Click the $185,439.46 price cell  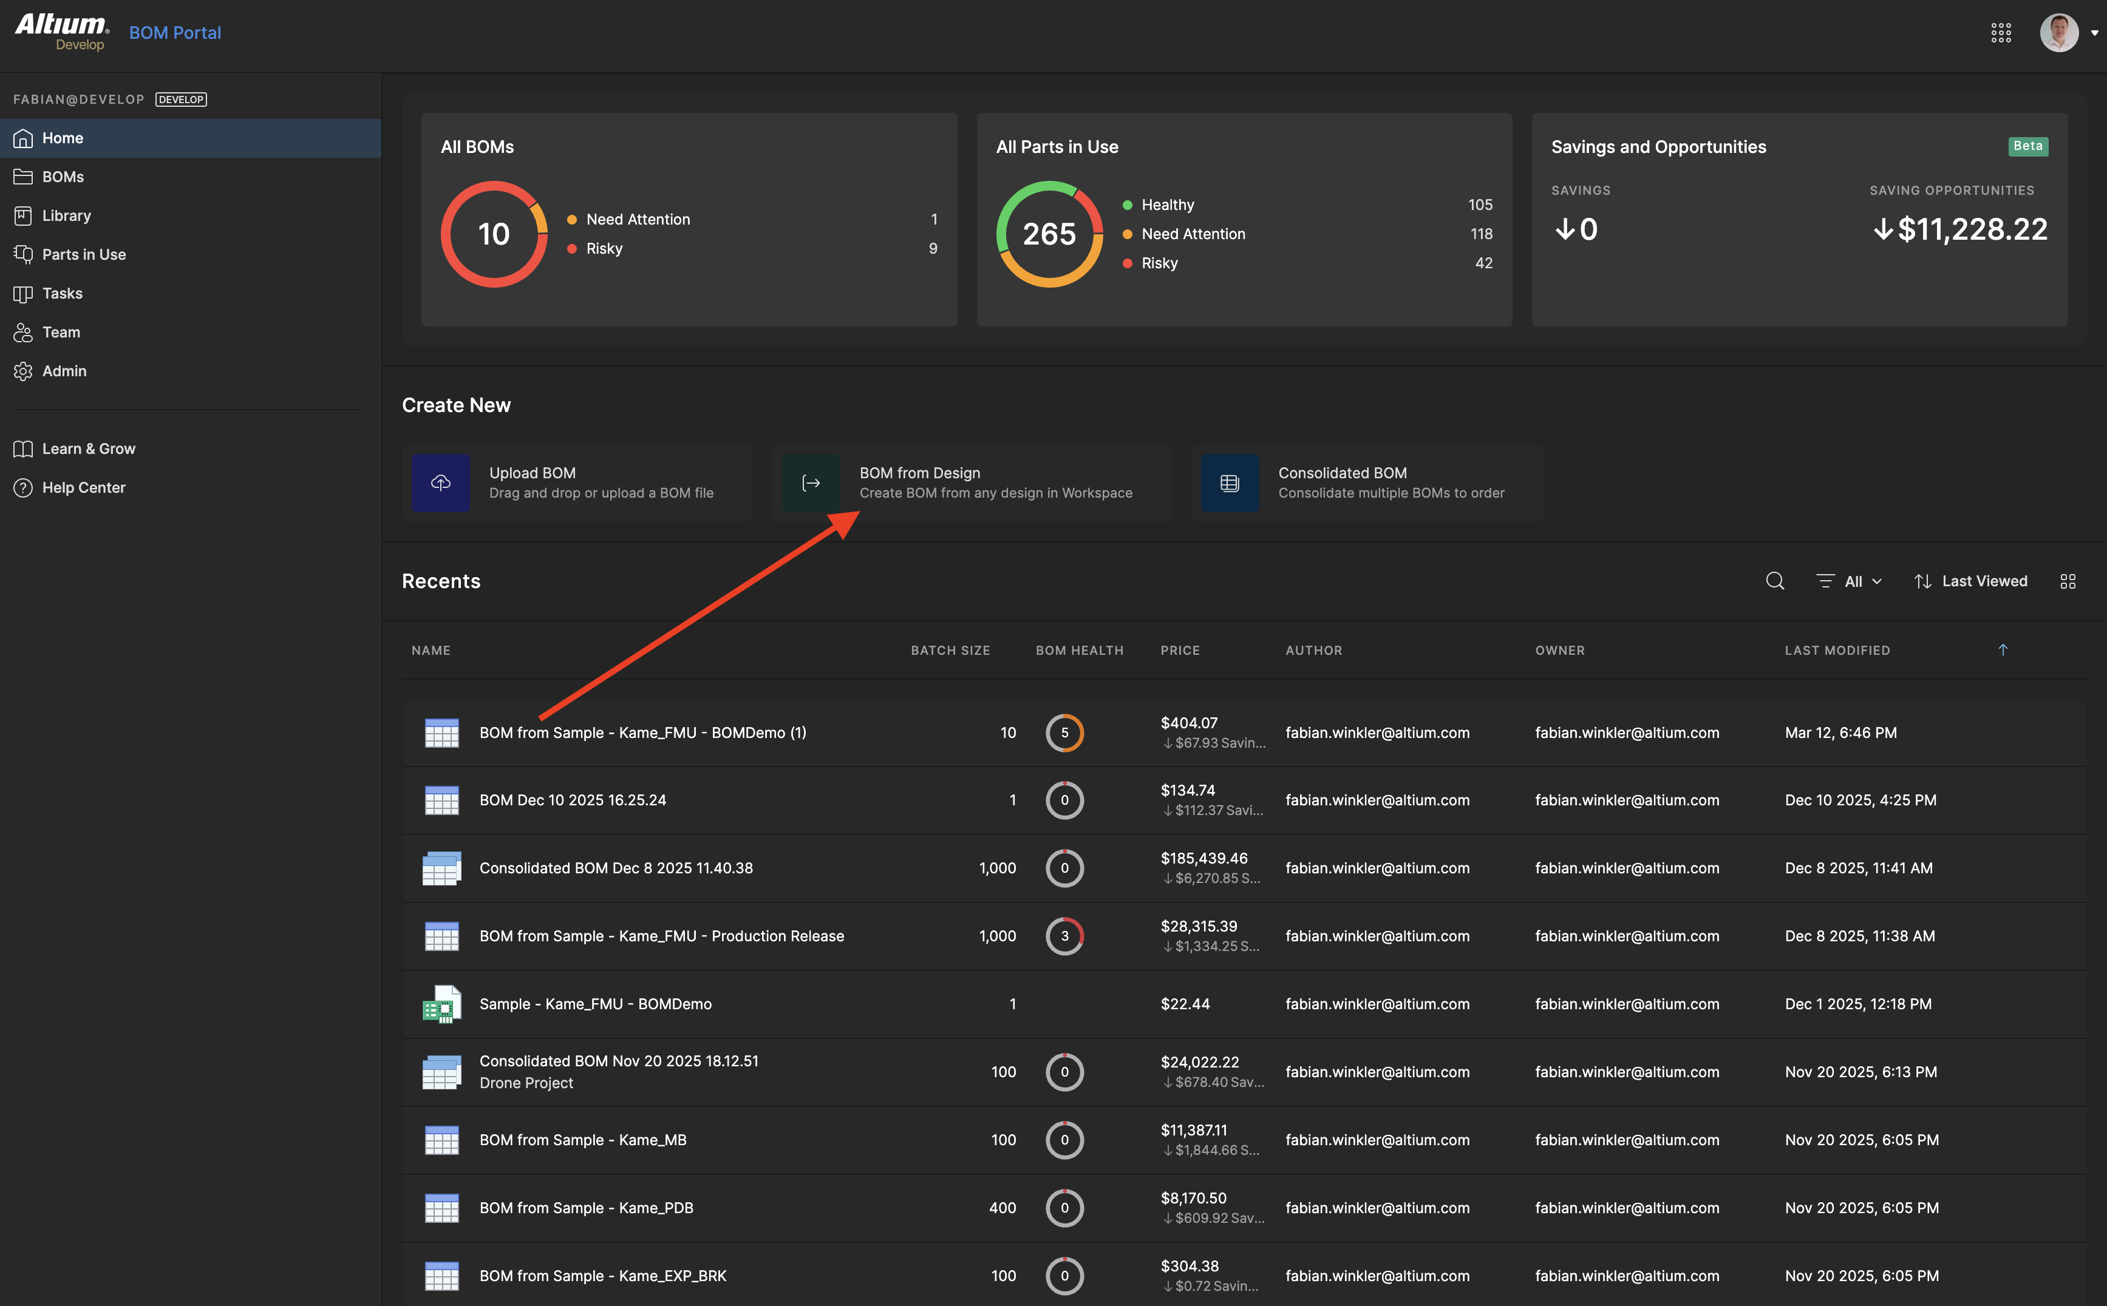(x=1204, y=859)
